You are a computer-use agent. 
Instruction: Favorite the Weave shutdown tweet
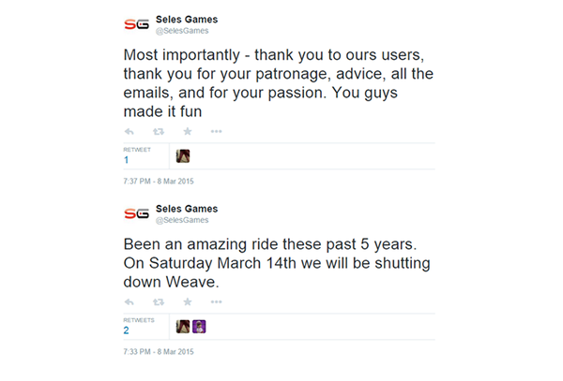point(188,301)
